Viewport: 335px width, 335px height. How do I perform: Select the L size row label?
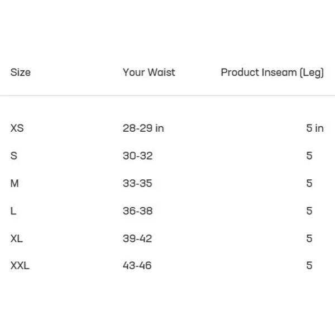point(13,211)
